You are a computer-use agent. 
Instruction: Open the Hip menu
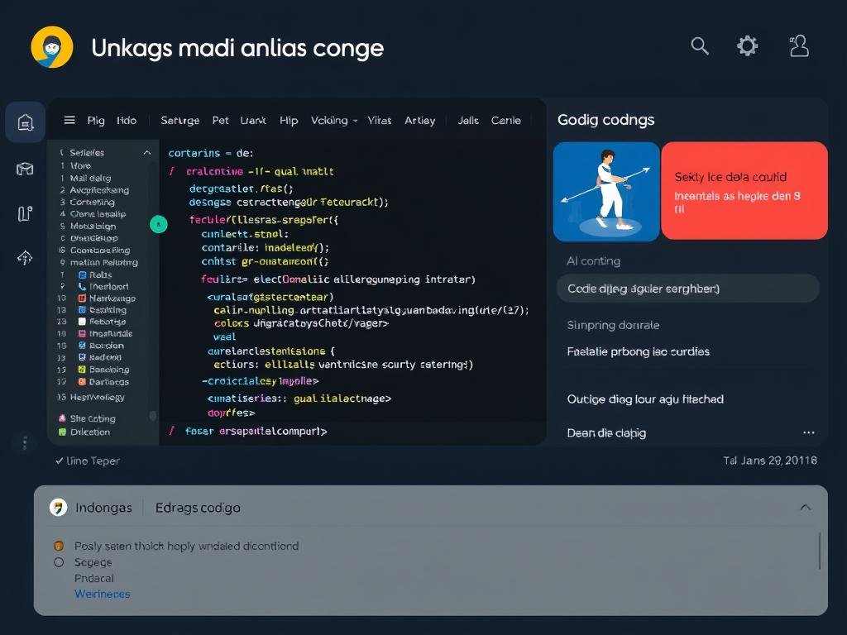click(x=289, y=121)
